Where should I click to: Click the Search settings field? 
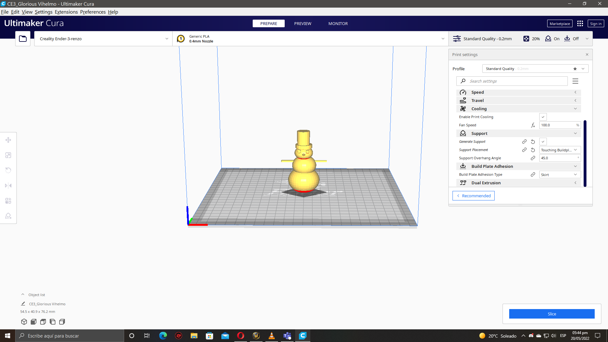512,81
